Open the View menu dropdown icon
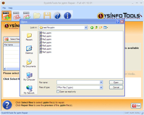Screen dimensions: 144x115 [x=106, y=28]
